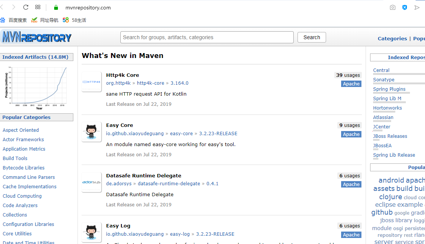
Task: Open the Build Tools category
Action: (x=15, y=158)
